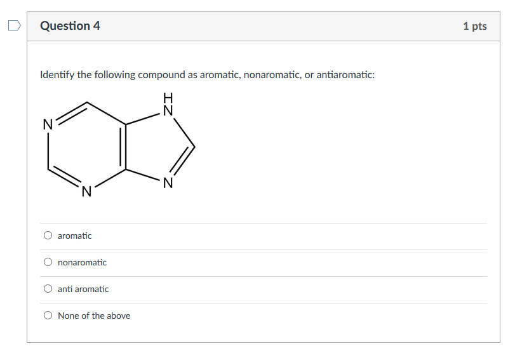
Task: Select the None of the above radio button
Action: coord(48,316)
